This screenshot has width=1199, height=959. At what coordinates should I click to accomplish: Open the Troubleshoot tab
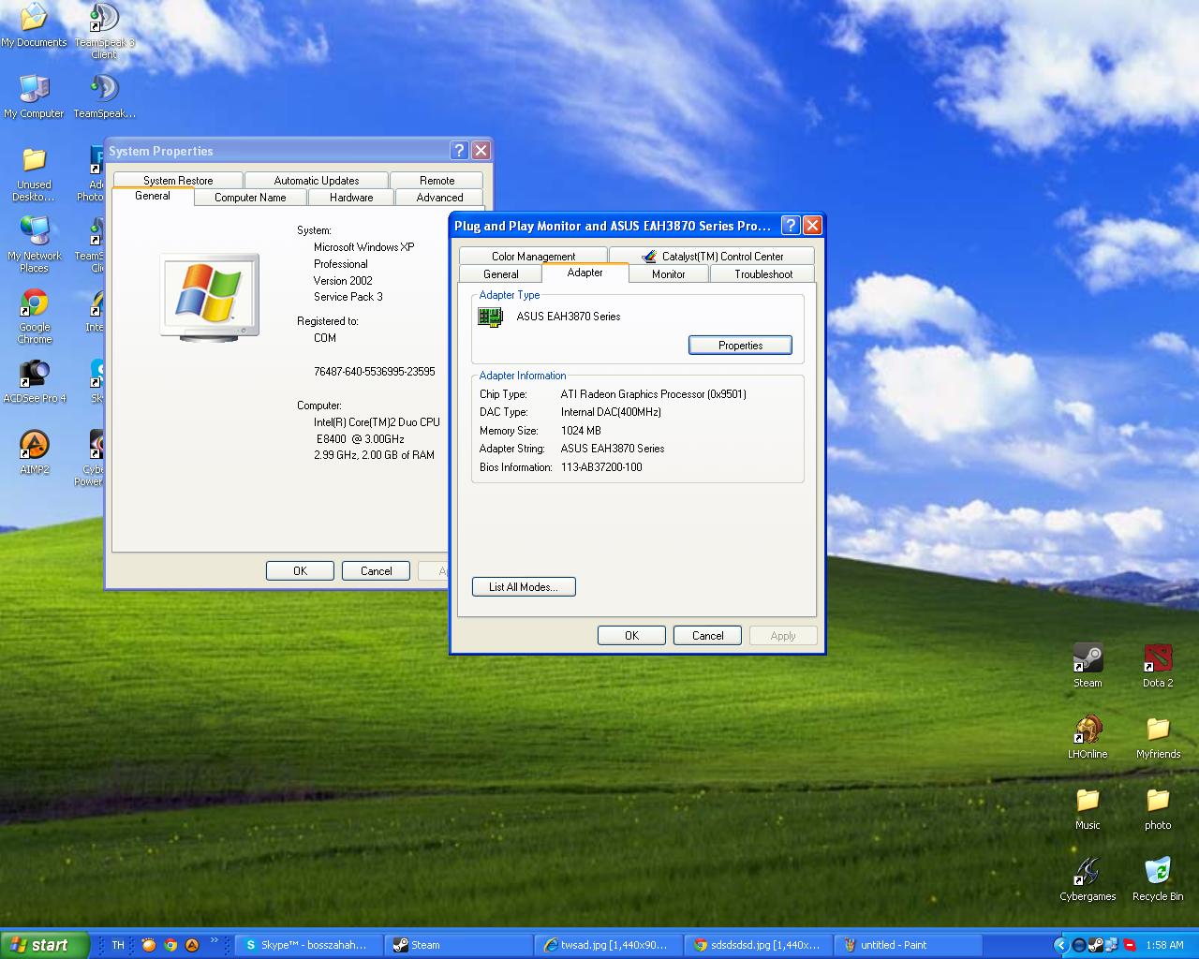763,273
